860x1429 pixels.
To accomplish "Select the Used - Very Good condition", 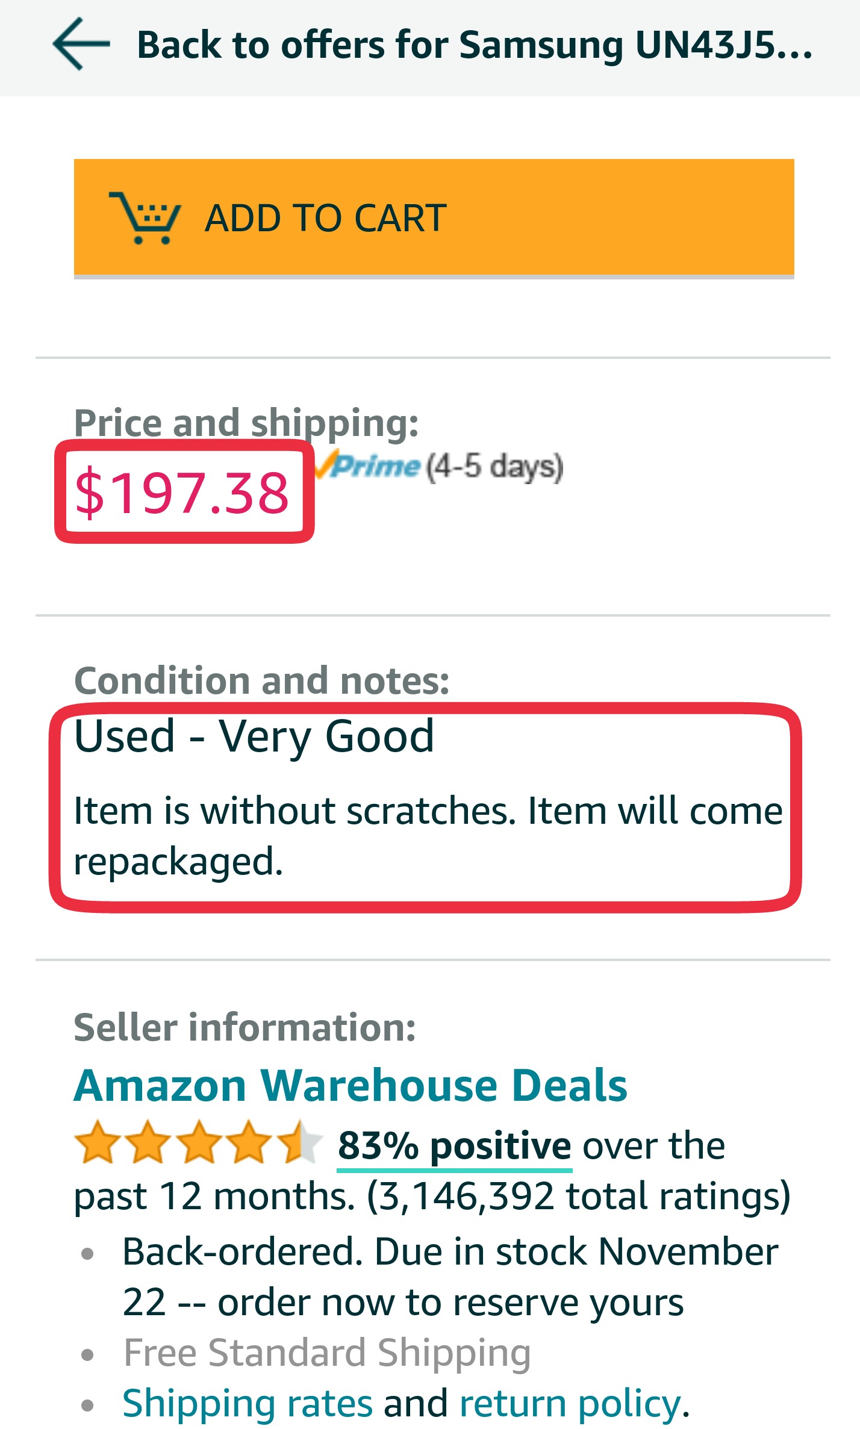I will 254,736.
